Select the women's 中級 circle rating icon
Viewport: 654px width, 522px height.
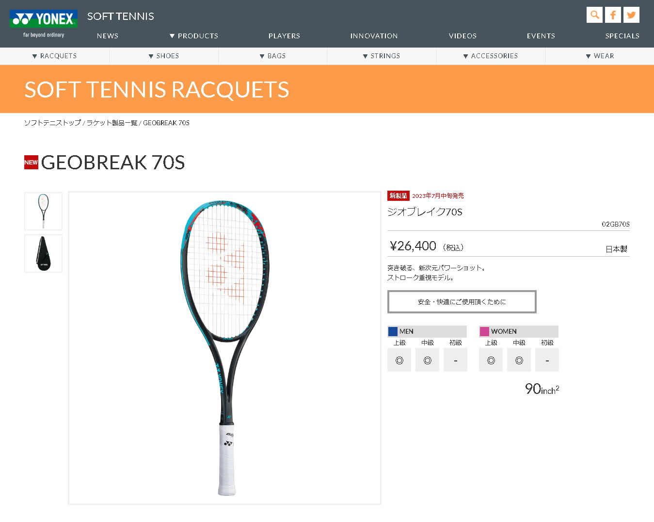[x=519, y=360]
